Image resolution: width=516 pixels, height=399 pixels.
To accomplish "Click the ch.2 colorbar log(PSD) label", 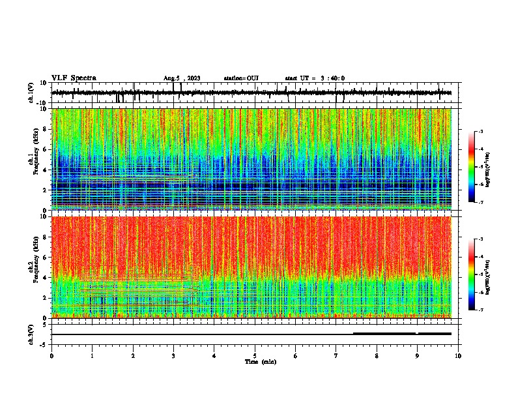I will [488, 277].
